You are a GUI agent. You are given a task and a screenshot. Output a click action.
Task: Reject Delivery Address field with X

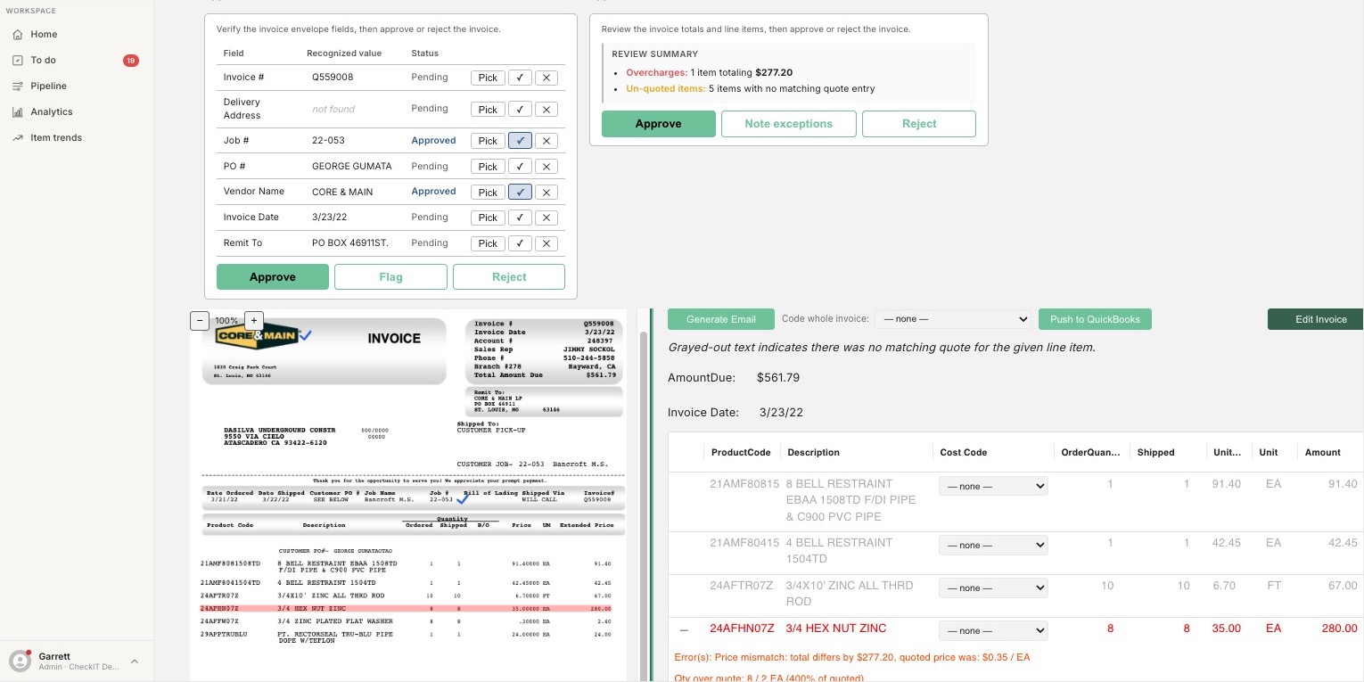click(546, 109)
